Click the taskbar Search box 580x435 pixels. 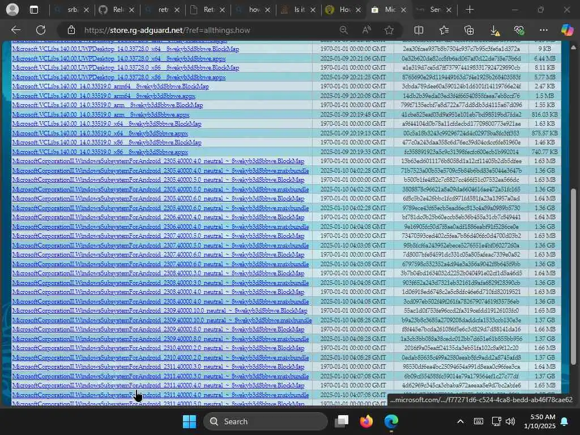[266, 421]
